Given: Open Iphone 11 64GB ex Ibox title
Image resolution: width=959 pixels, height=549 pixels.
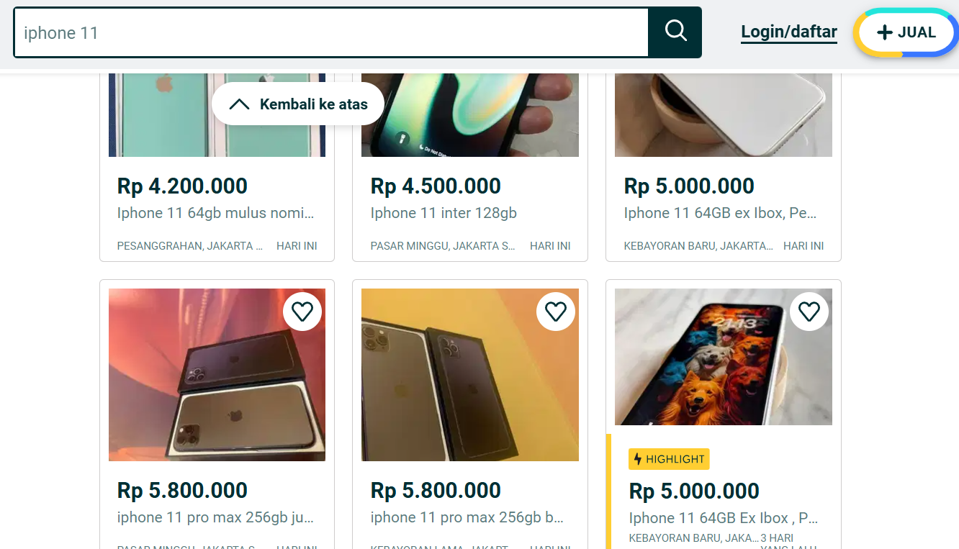Looking at the screenshot, I should pos(721,213).
